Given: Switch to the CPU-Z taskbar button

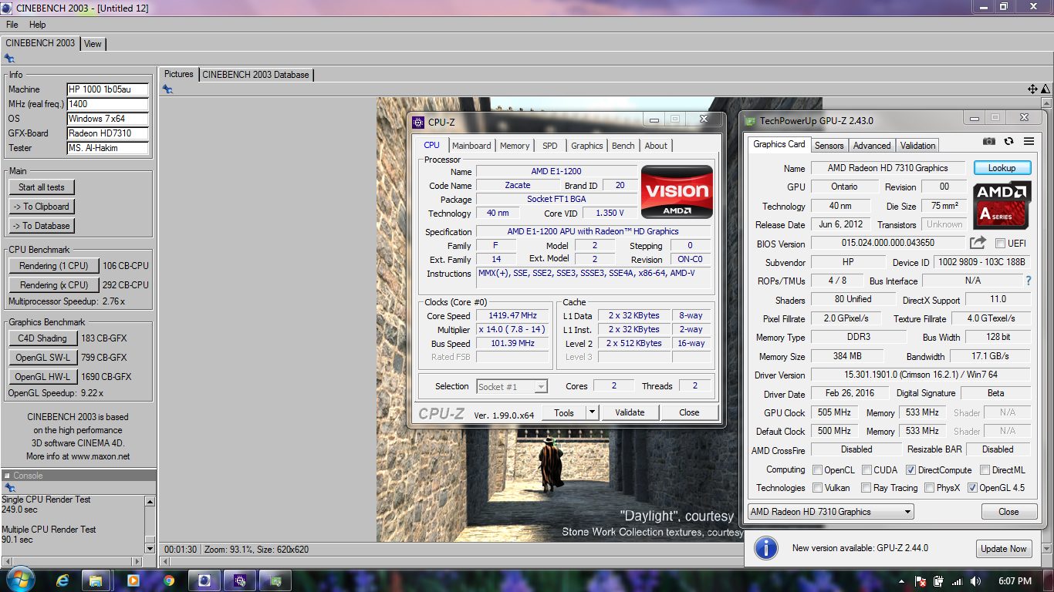Looking at the screenshot, I should point(241,580).
